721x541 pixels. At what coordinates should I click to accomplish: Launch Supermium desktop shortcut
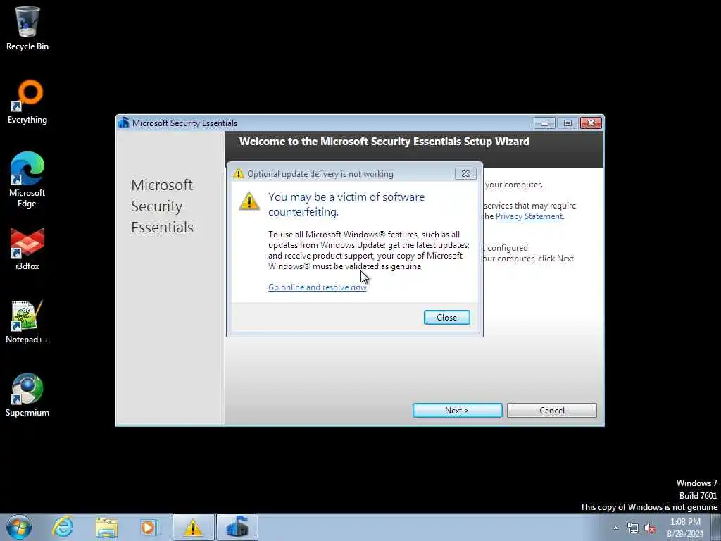pyautogui.click(x=27, y=395)
